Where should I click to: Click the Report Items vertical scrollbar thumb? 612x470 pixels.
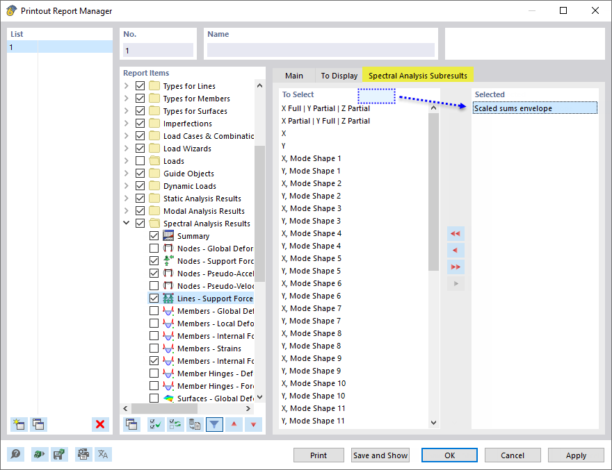259,213
